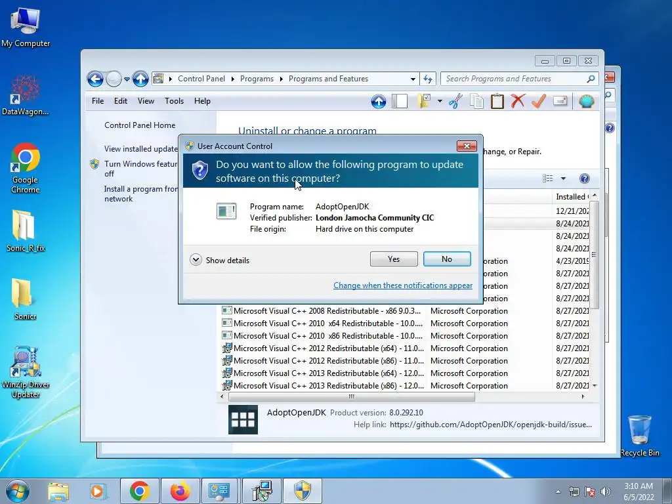Open Google Chrome from the taskbar
The image size is (672, 504).
[140, 491]
